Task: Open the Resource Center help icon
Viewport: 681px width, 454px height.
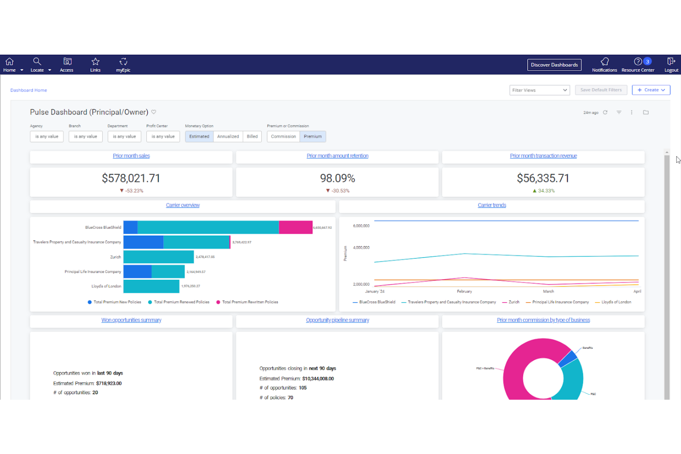Action: [x=638, y=61]
